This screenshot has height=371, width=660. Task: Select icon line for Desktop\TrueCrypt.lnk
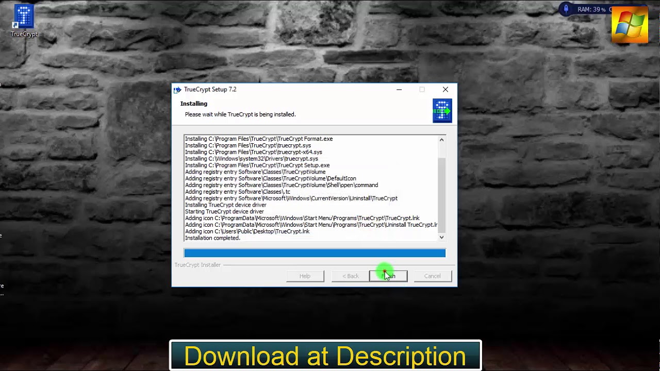(247, 232)
